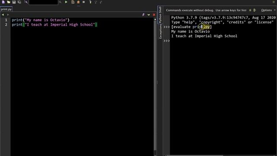Switch to print.py editor tab
Viewport: 277px width, 156px height.
coord(6,9)
